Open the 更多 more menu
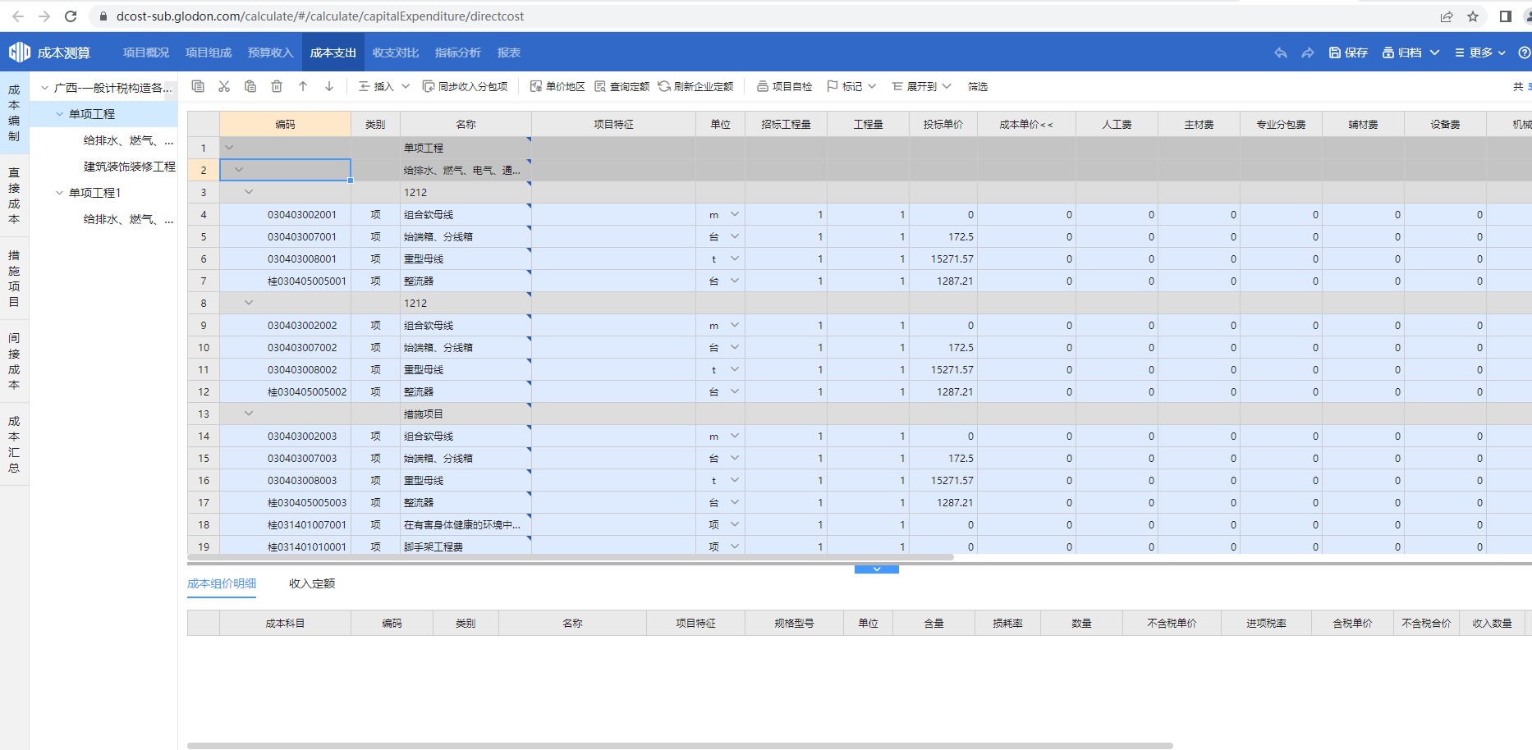 (x=1480, y=53)
